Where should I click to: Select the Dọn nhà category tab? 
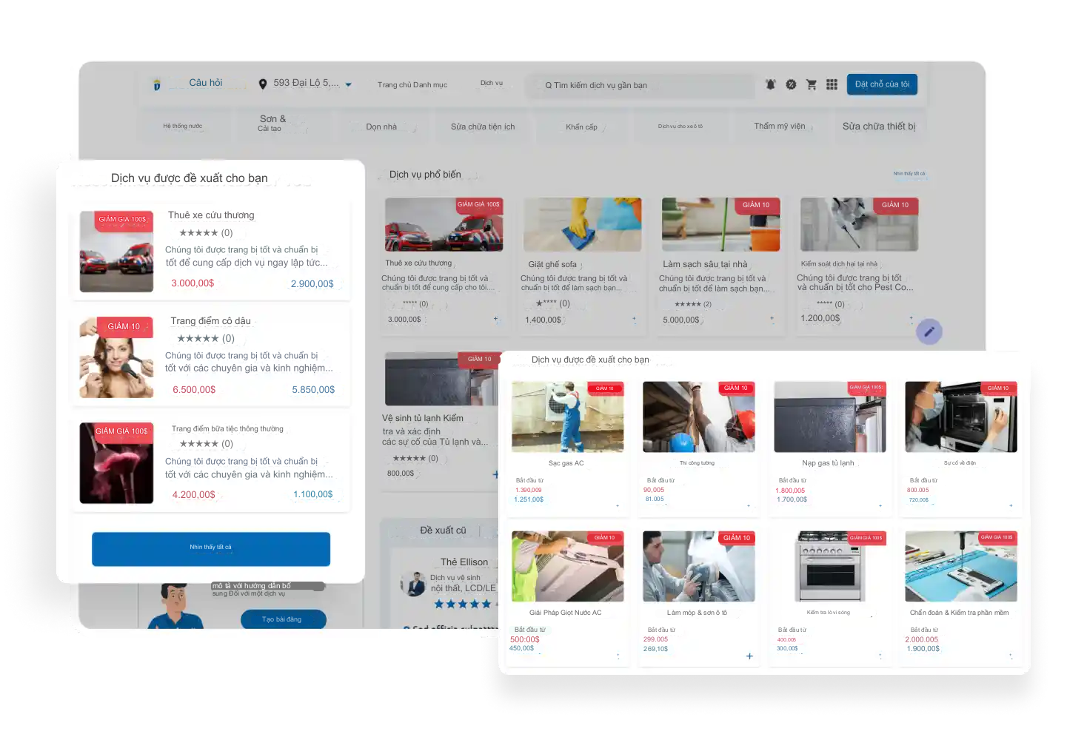point(381,127)
